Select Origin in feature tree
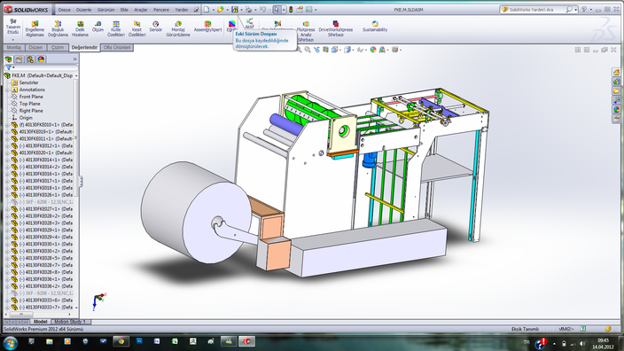Screen dimensions: 624x351 click(26, 118)
